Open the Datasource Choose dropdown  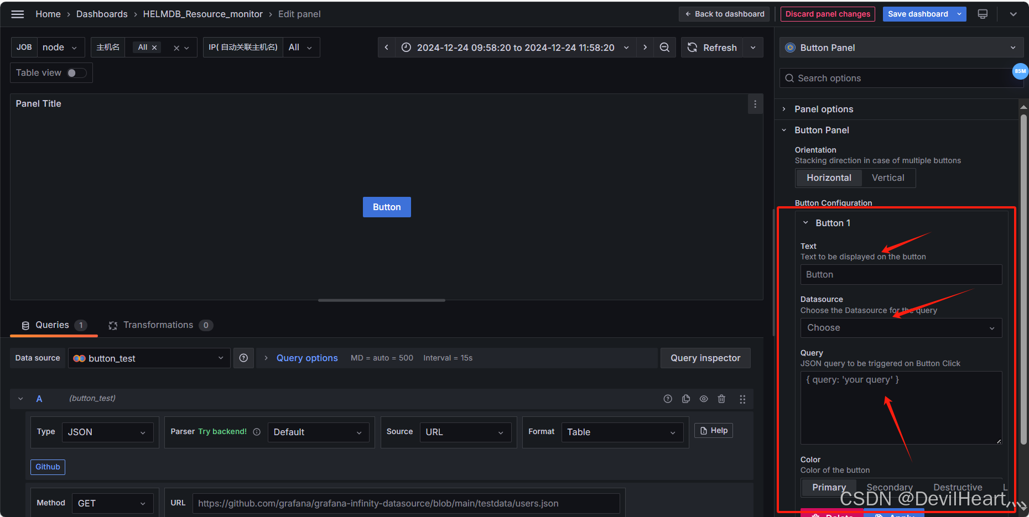pyautogui.click(x=901, y=328)
